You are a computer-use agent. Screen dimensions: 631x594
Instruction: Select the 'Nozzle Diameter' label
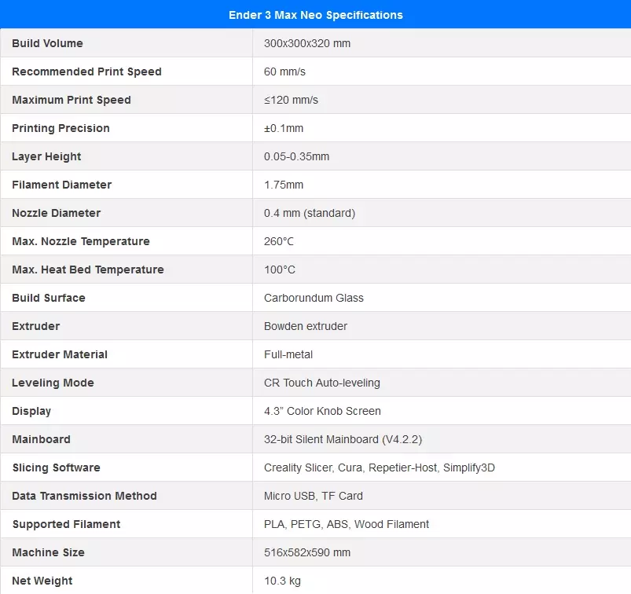[57, 213]
